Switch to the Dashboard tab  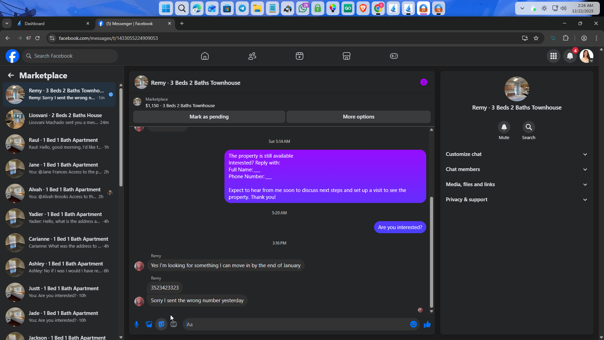coord(53,23)
